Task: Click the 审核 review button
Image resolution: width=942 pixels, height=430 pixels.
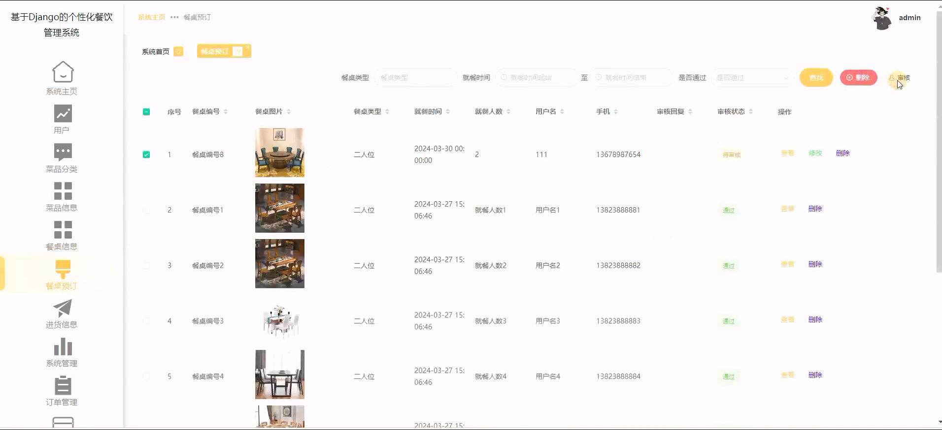Action: pos(900,78)
